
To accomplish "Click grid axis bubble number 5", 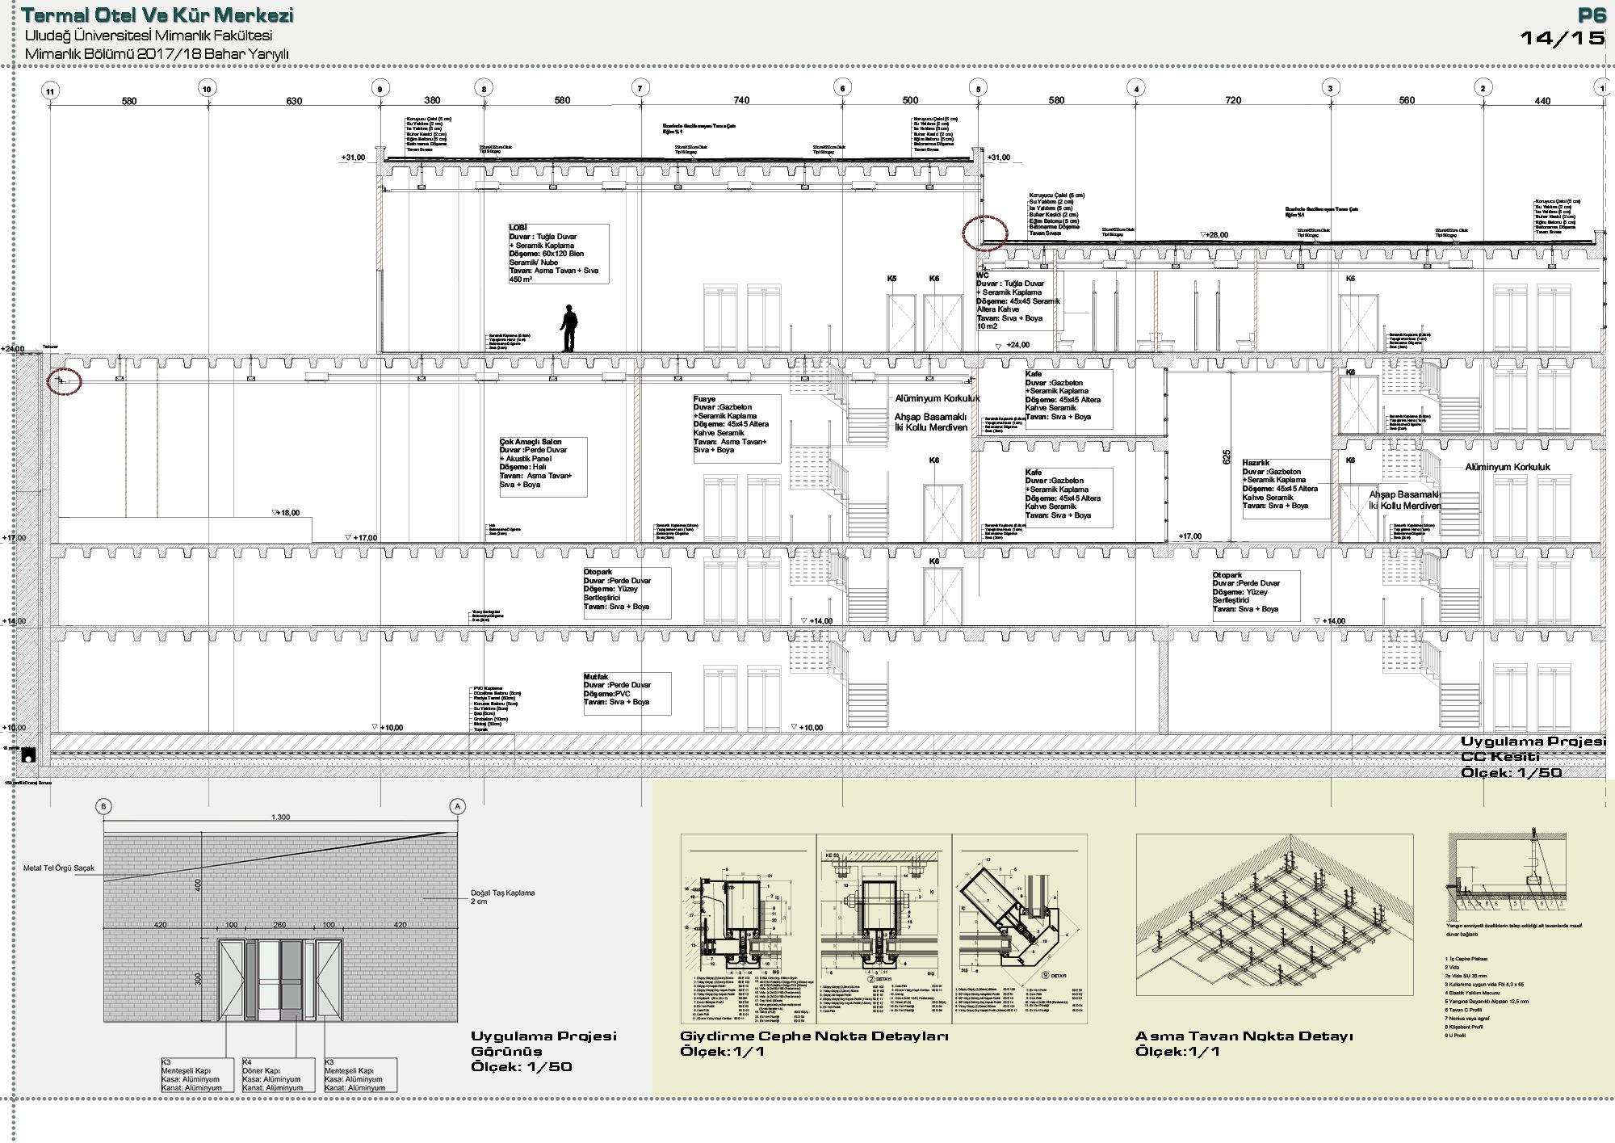I will coord(979,89).
